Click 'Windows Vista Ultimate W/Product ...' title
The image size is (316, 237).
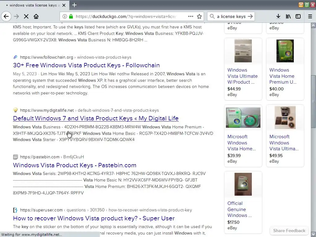[243, 76]
